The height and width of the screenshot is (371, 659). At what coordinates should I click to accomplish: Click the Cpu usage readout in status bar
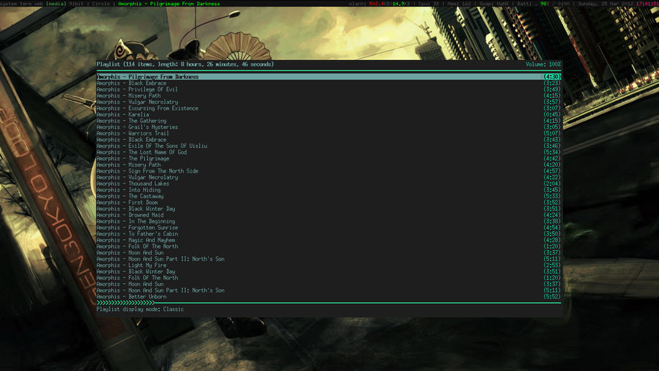click(x=428, y=4)
